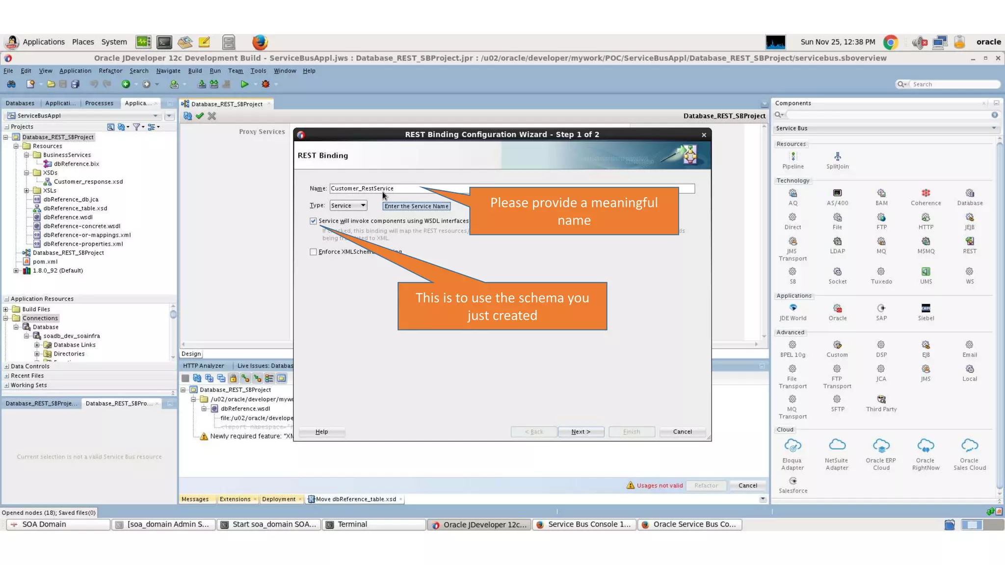This screenshot has width=1005, height=565.
Task: Select the Pipeline resource icon
Action: 793,157
